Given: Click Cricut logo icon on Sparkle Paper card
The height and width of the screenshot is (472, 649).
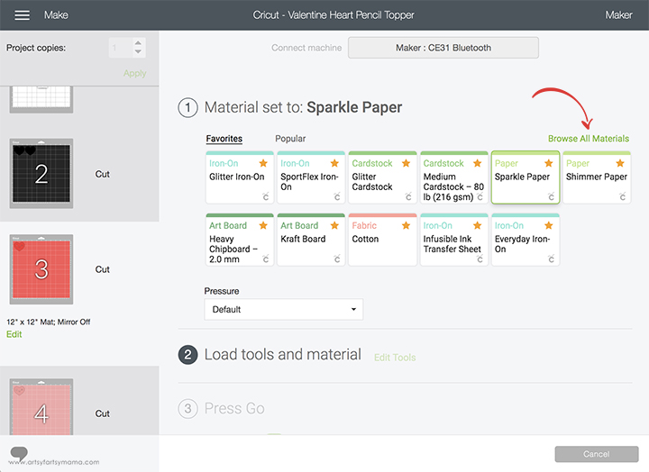Looking at the screenshot, I should click(x=551, y=196).
